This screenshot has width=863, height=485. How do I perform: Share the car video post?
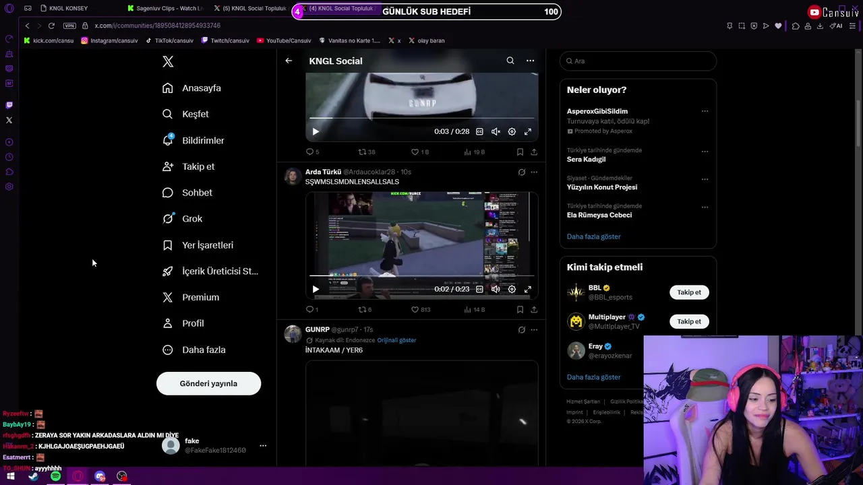click(x=534, y=152)
